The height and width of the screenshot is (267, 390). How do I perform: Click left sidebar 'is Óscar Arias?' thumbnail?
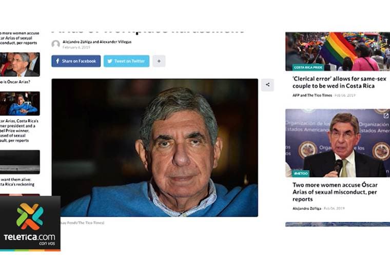20,65
